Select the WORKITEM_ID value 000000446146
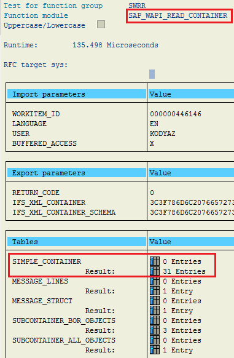 click(176, 114)
